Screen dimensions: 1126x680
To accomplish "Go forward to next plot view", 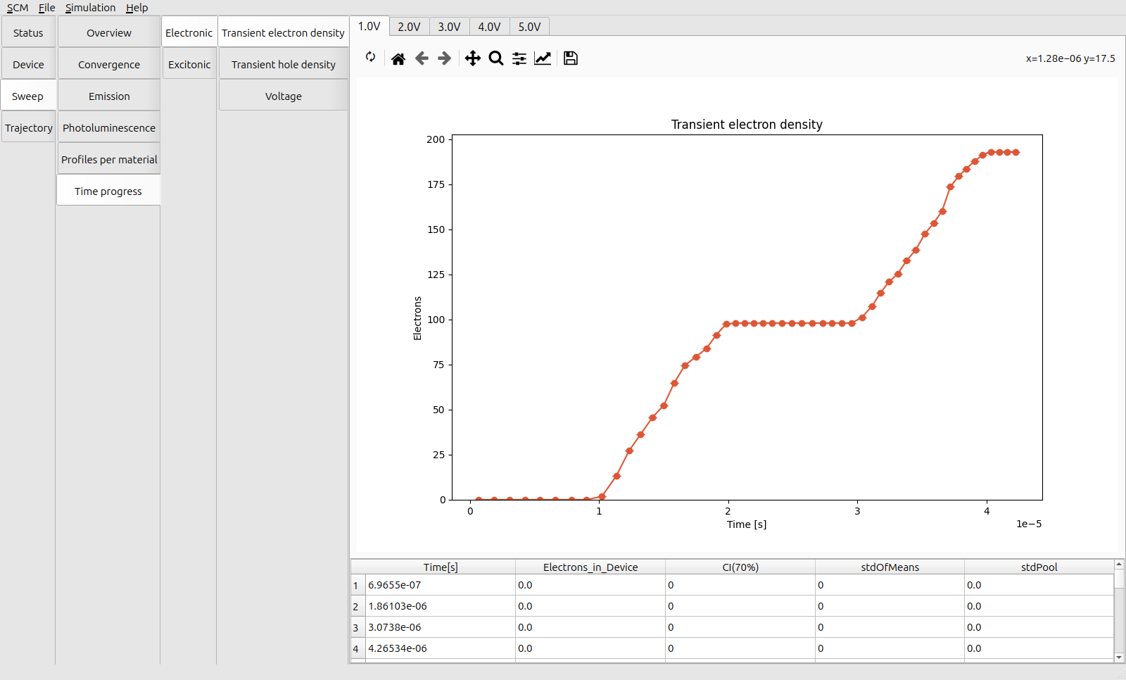I will pos(445,58).
